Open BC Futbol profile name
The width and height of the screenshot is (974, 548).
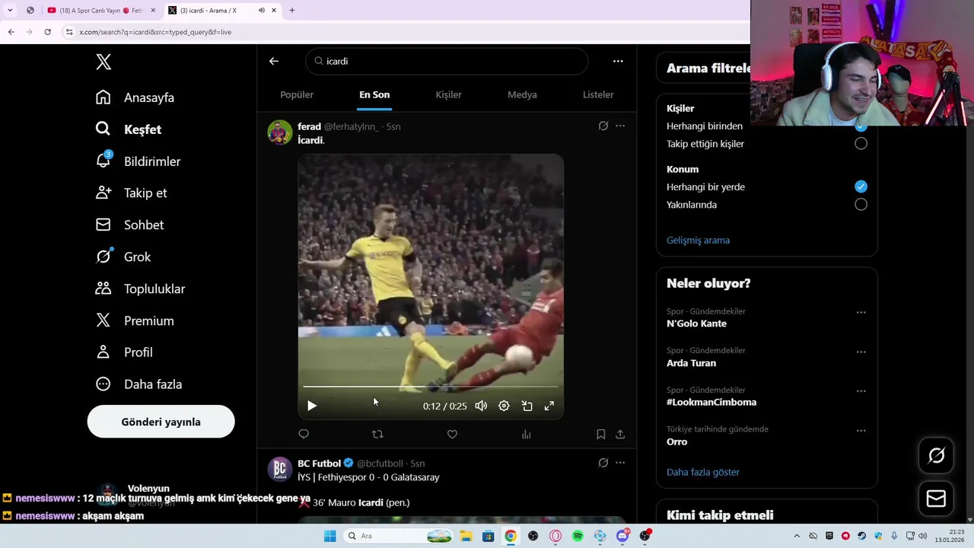(319, 463)
